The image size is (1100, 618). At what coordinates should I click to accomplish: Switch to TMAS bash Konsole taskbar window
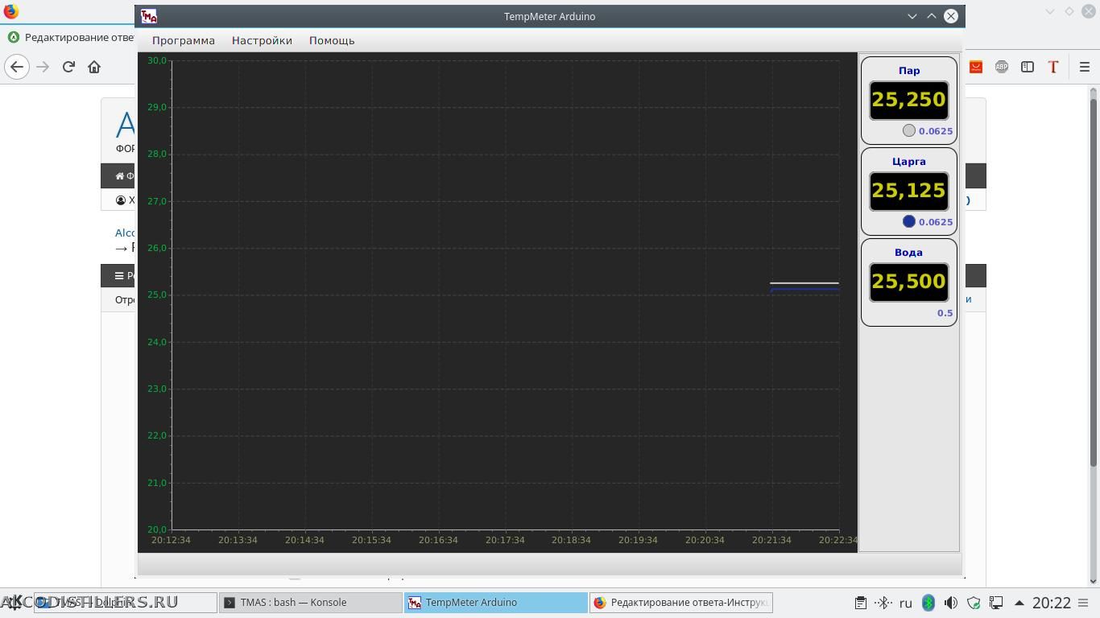(x=310, y=602)
